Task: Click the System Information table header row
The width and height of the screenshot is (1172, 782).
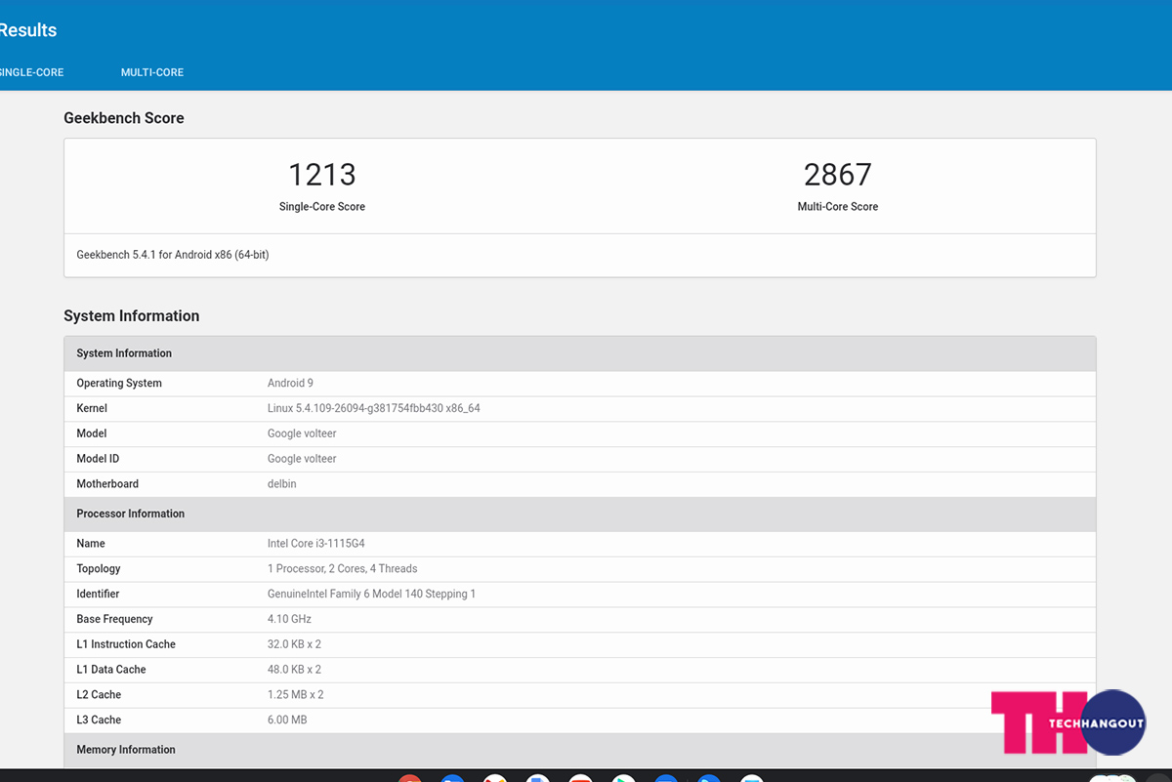Action: click(580, 353)
